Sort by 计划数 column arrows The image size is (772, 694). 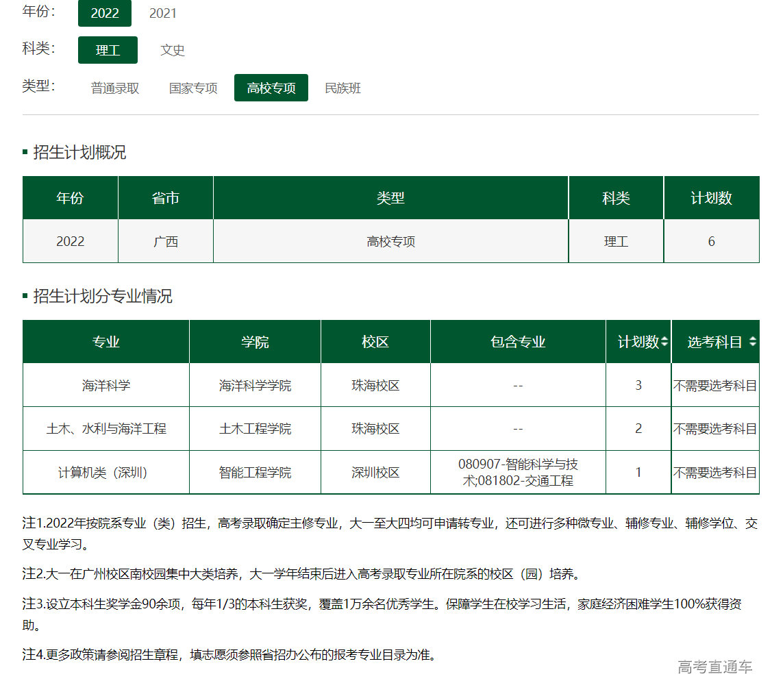pyautogui.click(x=664, y=342)
